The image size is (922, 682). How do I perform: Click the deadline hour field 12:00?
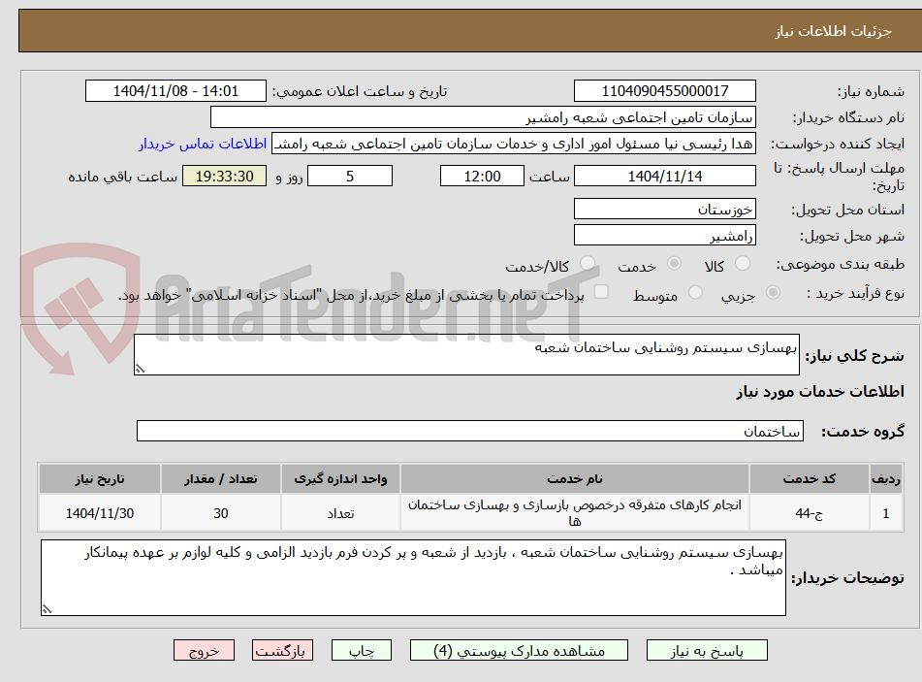(x=482, y=176)
